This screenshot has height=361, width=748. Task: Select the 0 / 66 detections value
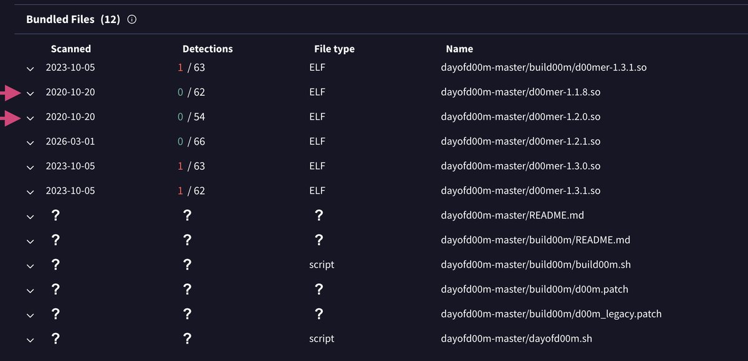(191, 141)
